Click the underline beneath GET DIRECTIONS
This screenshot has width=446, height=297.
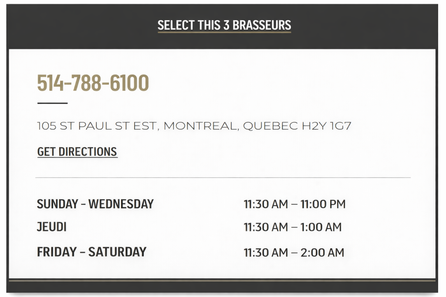coord(77,157)
